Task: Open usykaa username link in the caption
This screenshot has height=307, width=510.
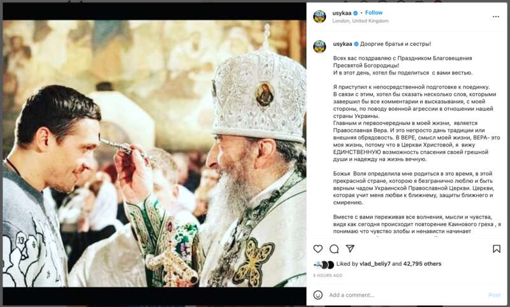Action: [342, 44]
